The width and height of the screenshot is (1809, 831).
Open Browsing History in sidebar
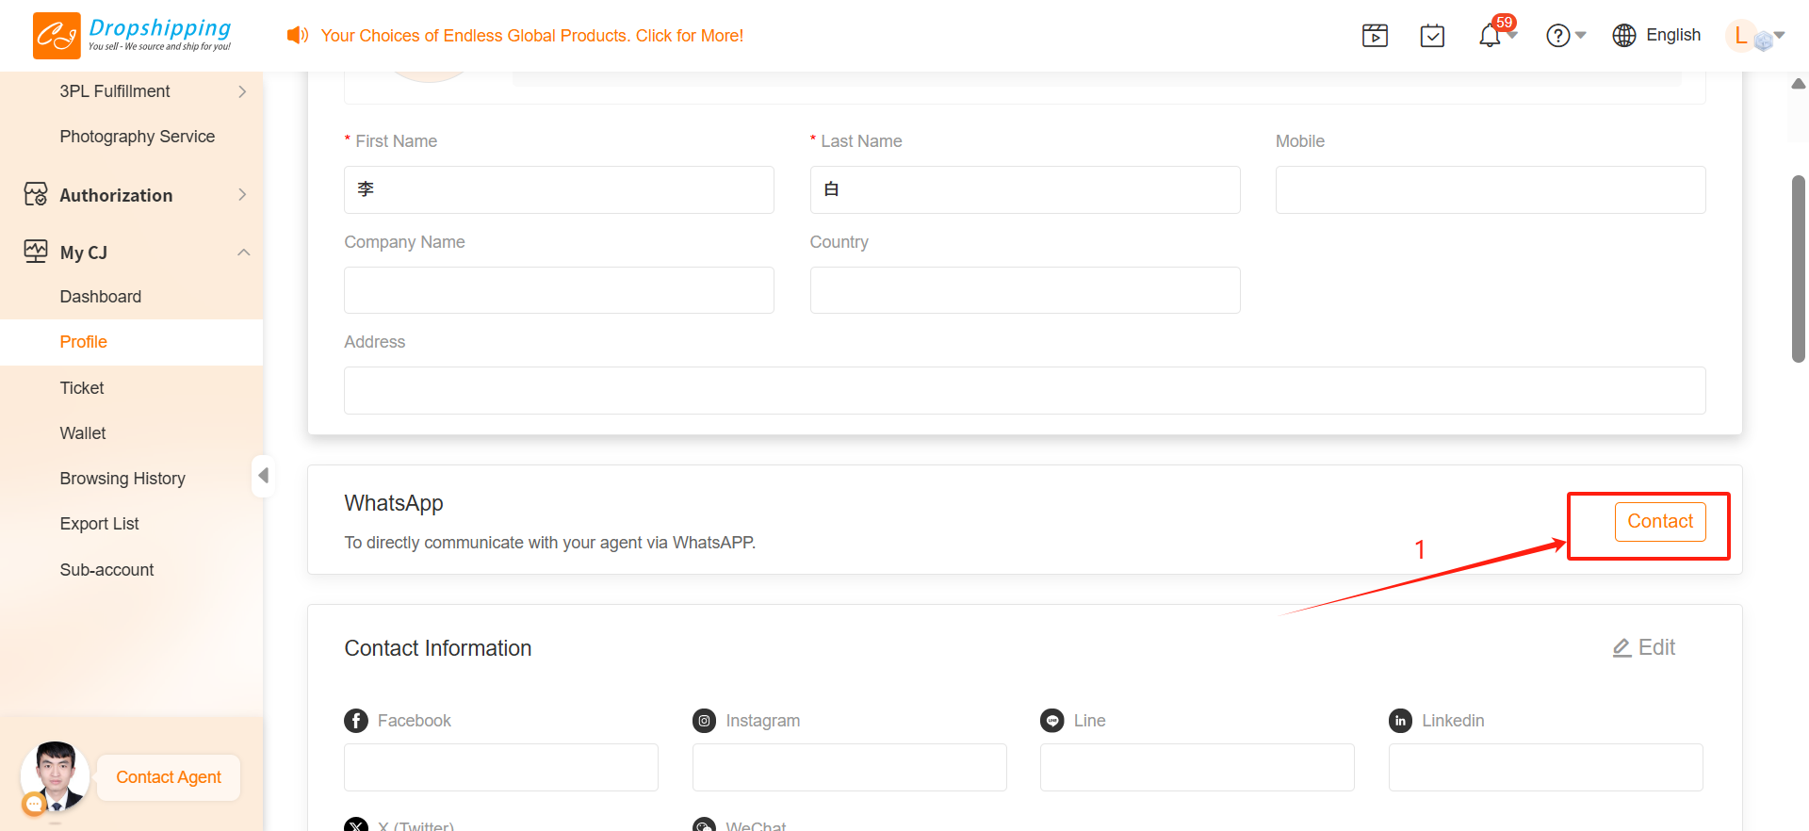point(122,479)
